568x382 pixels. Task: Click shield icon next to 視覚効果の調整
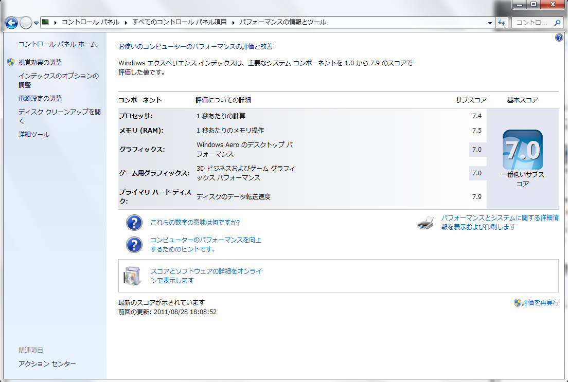click(x=11, y=62)
